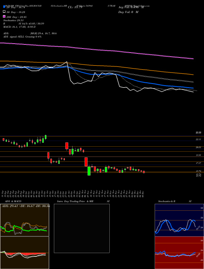
Task: Click the last red candlestick on the right
Action: 144,172
